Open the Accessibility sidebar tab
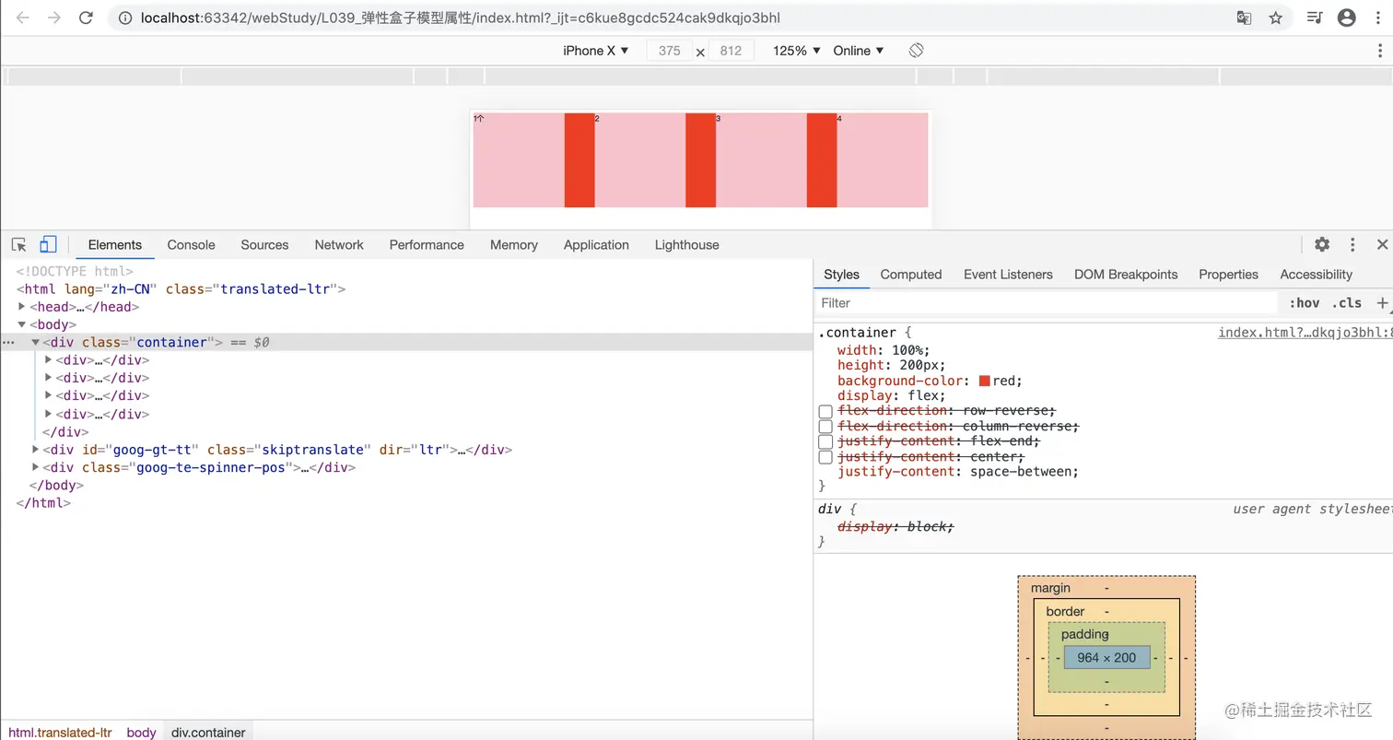1393x740 pixels. coord(1316,274)
